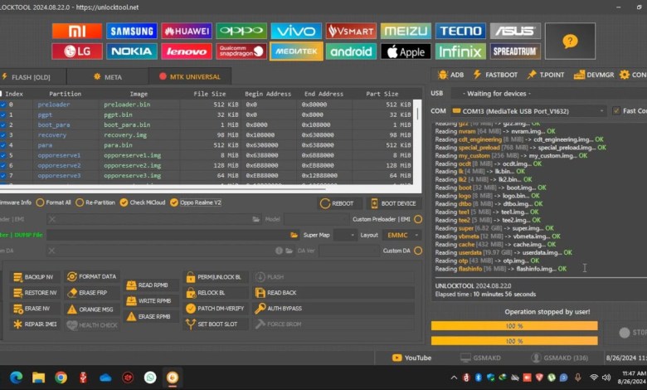The width and height of the screenshot is (647, 390).
Task: Select the Nokia brand logo
Action: point(132,51)
